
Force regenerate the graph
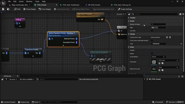(45, 9)
